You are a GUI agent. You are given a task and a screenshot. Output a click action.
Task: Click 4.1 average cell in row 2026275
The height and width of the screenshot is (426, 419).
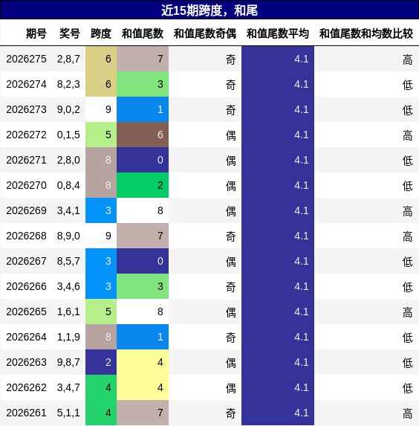pyautogui.click(x=278, y=59)
